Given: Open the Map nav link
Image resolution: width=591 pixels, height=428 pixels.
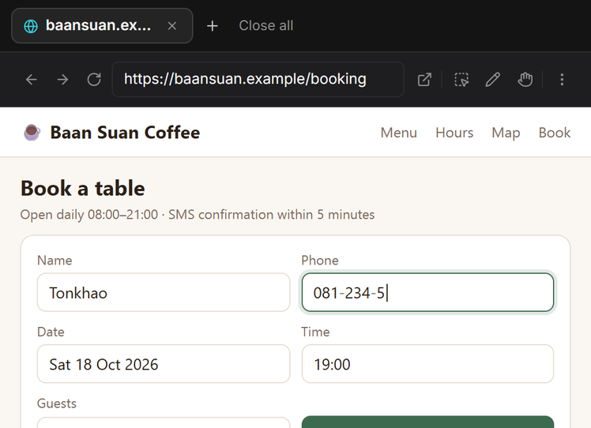Looking at the screenshot, I should point(506,133).
